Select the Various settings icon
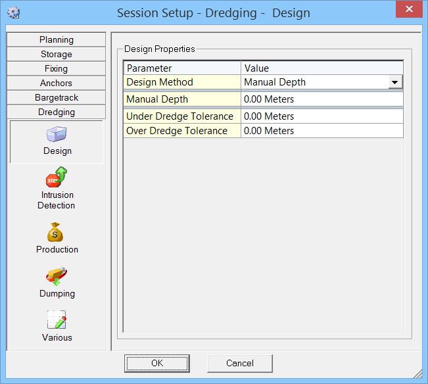The width and height of the screenshot is (428, 384). (x=57, y=321)
